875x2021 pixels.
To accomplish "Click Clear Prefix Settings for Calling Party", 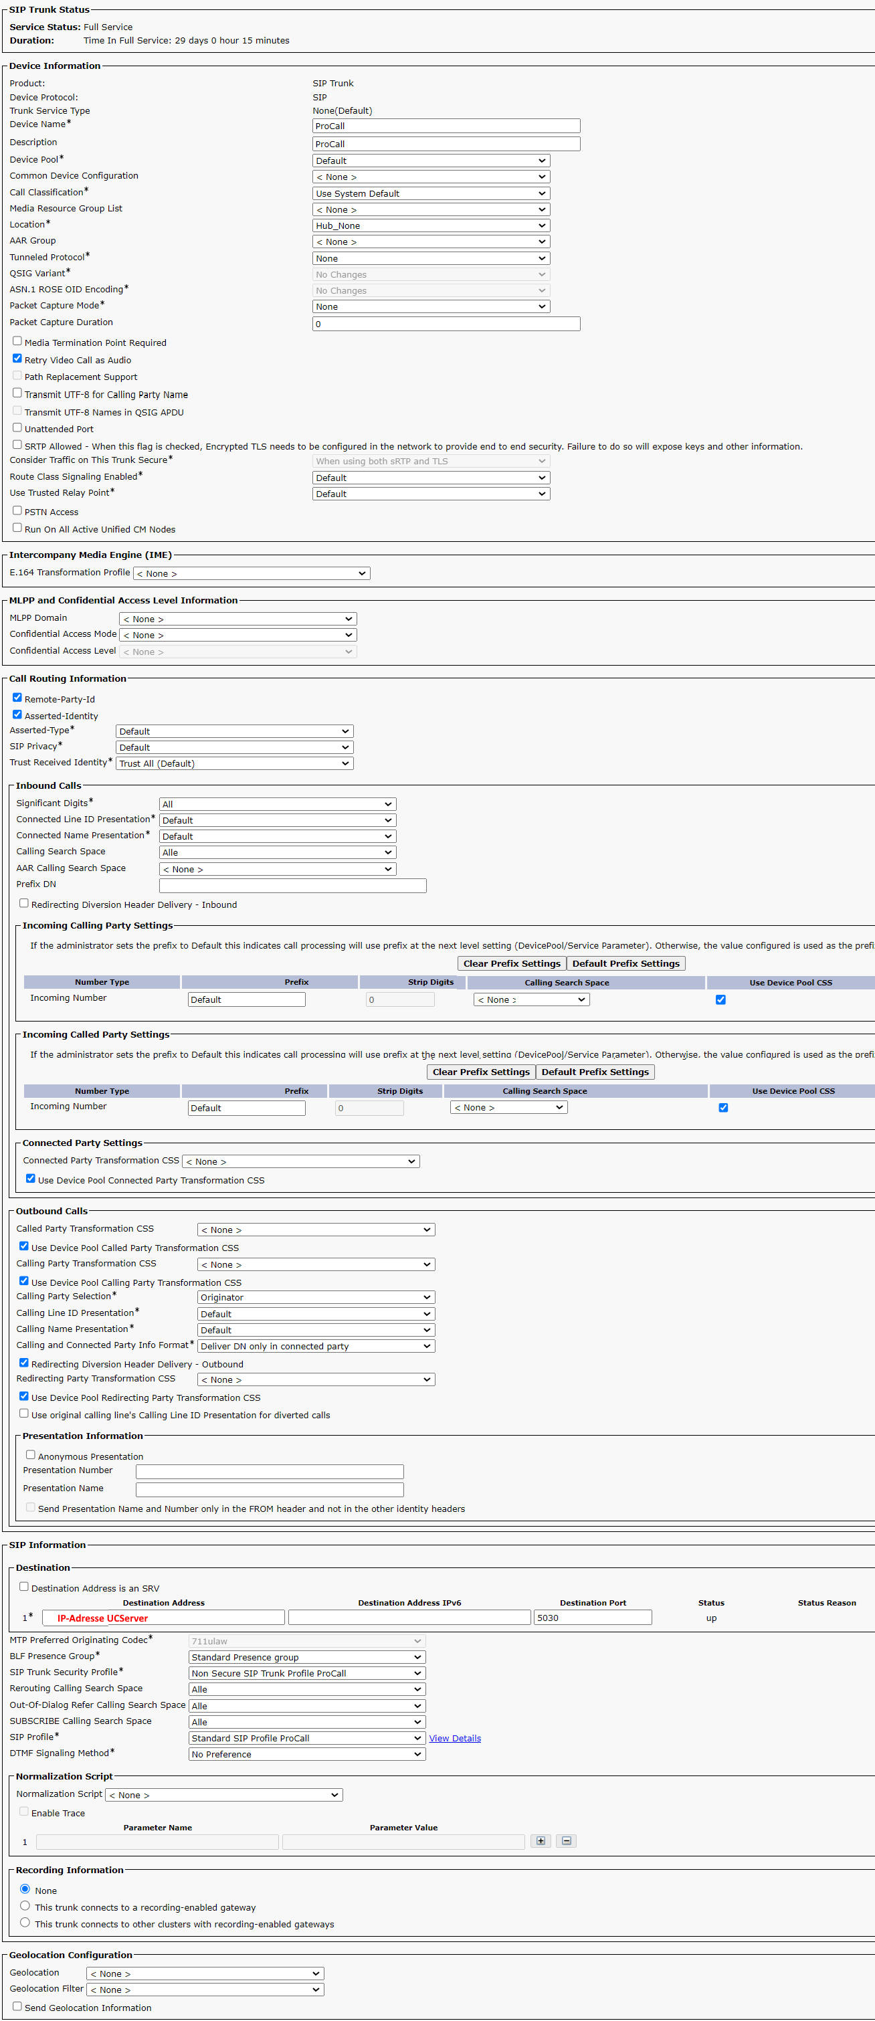I will click(511, 963).
